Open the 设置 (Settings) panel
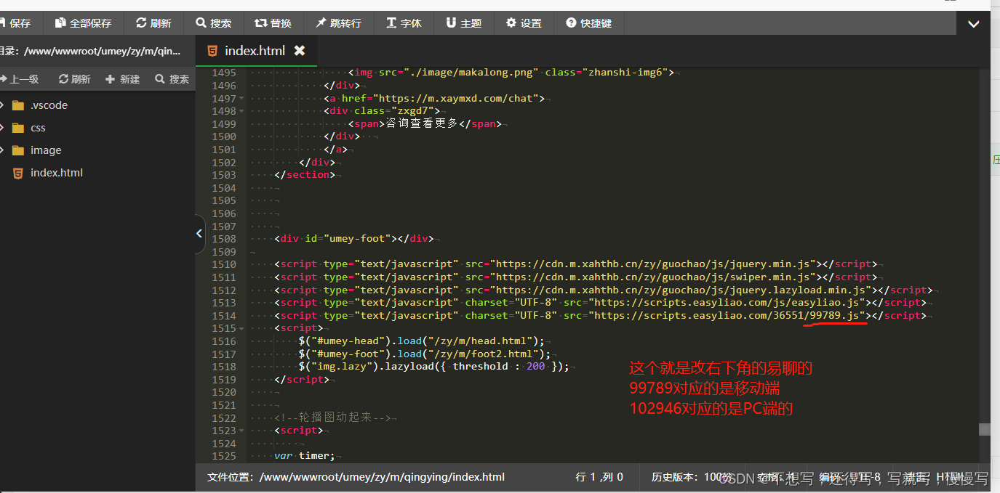 coord(524,23)
